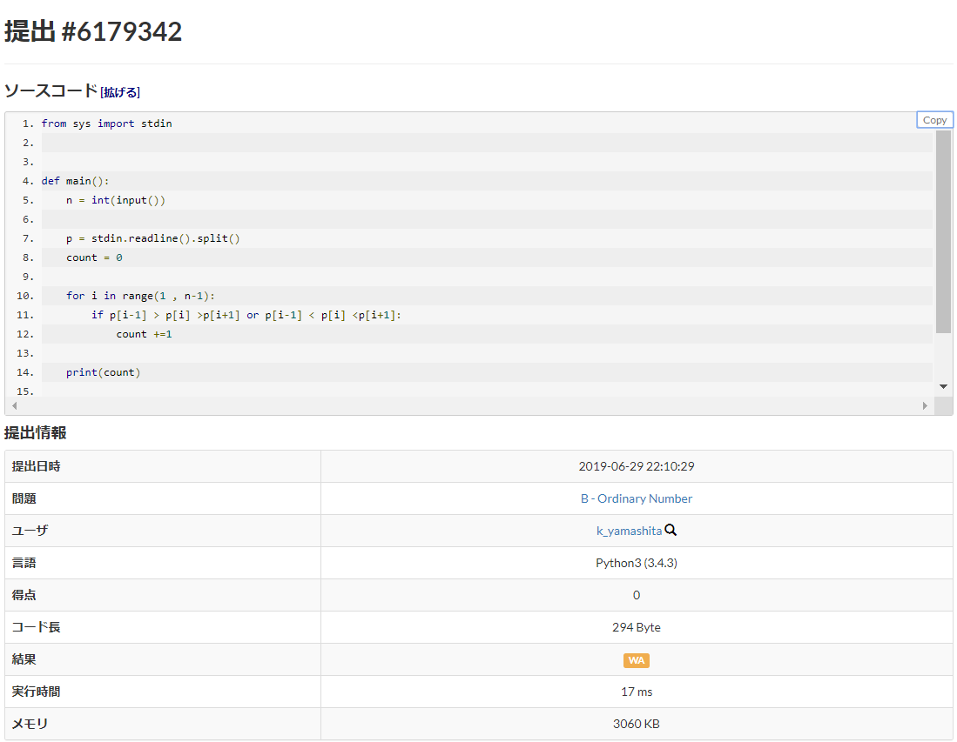
Task: Click the magnifier icon next to k_yamashita
Action: point(671,530)
